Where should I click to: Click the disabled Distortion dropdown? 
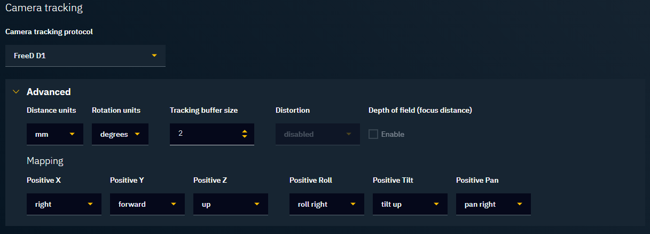pyautogui.click(x=317, y=134)
